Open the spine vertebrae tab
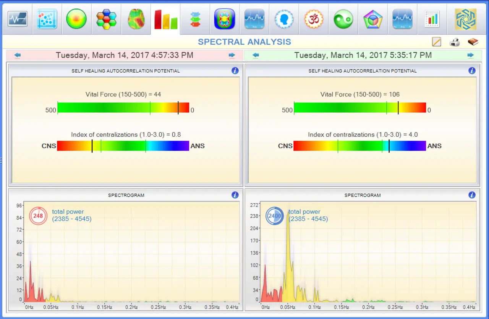 coord(195,19)
